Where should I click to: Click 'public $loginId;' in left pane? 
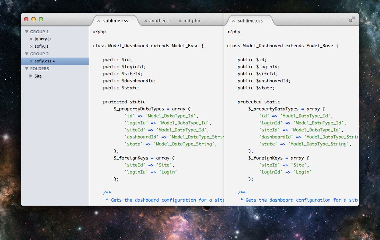pyautogui.click(x=124, y=67)
